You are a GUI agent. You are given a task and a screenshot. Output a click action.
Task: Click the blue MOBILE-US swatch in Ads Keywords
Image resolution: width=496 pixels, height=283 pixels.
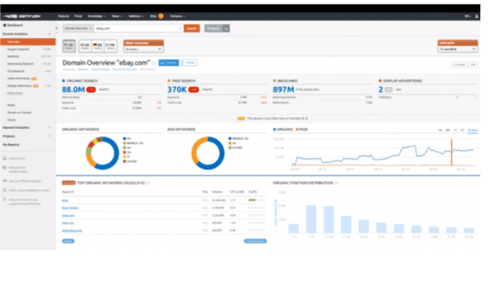(230, 139)
